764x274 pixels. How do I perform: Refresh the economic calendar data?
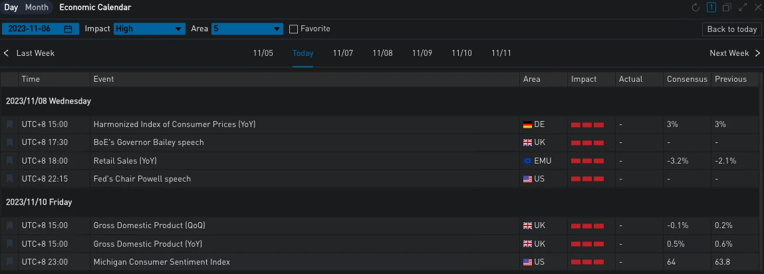pos(696,8)
